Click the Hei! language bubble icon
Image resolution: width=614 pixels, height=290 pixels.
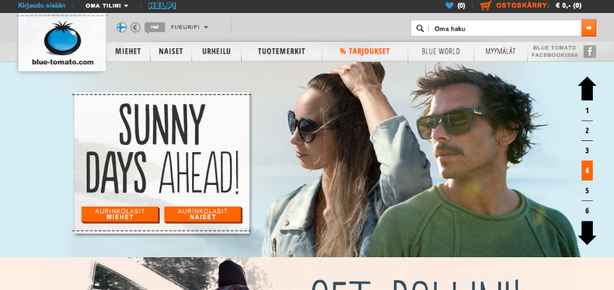pos(155,27)
